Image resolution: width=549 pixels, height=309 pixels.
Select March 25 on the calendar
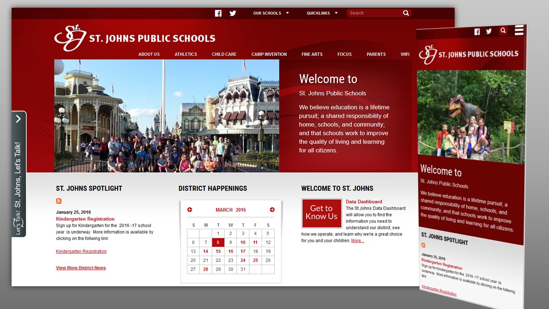point(256,261)
